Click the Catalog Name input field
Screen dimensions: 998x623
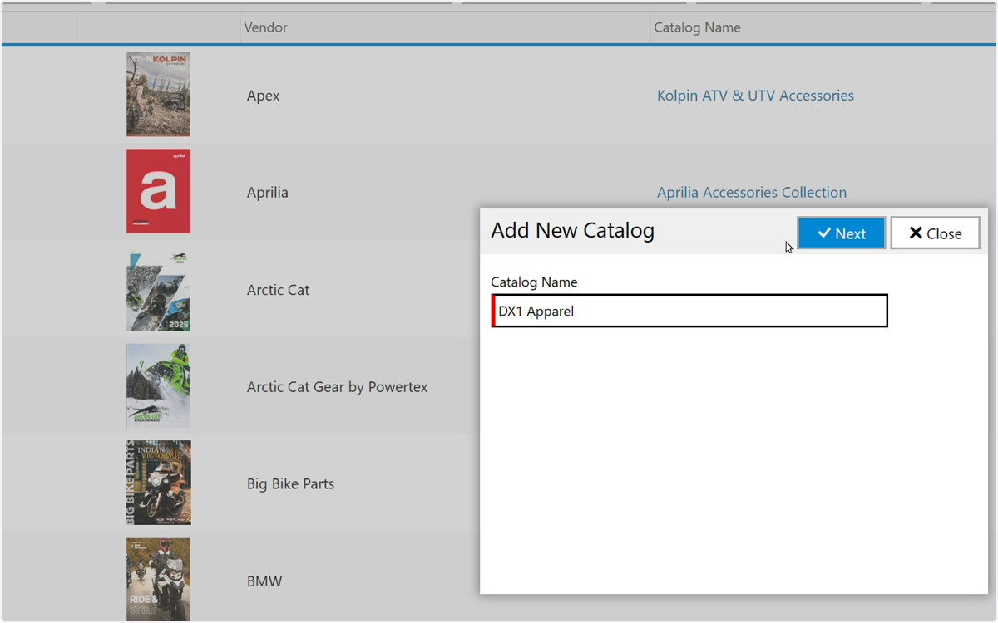pyautogui.click(x=689, y=311)
